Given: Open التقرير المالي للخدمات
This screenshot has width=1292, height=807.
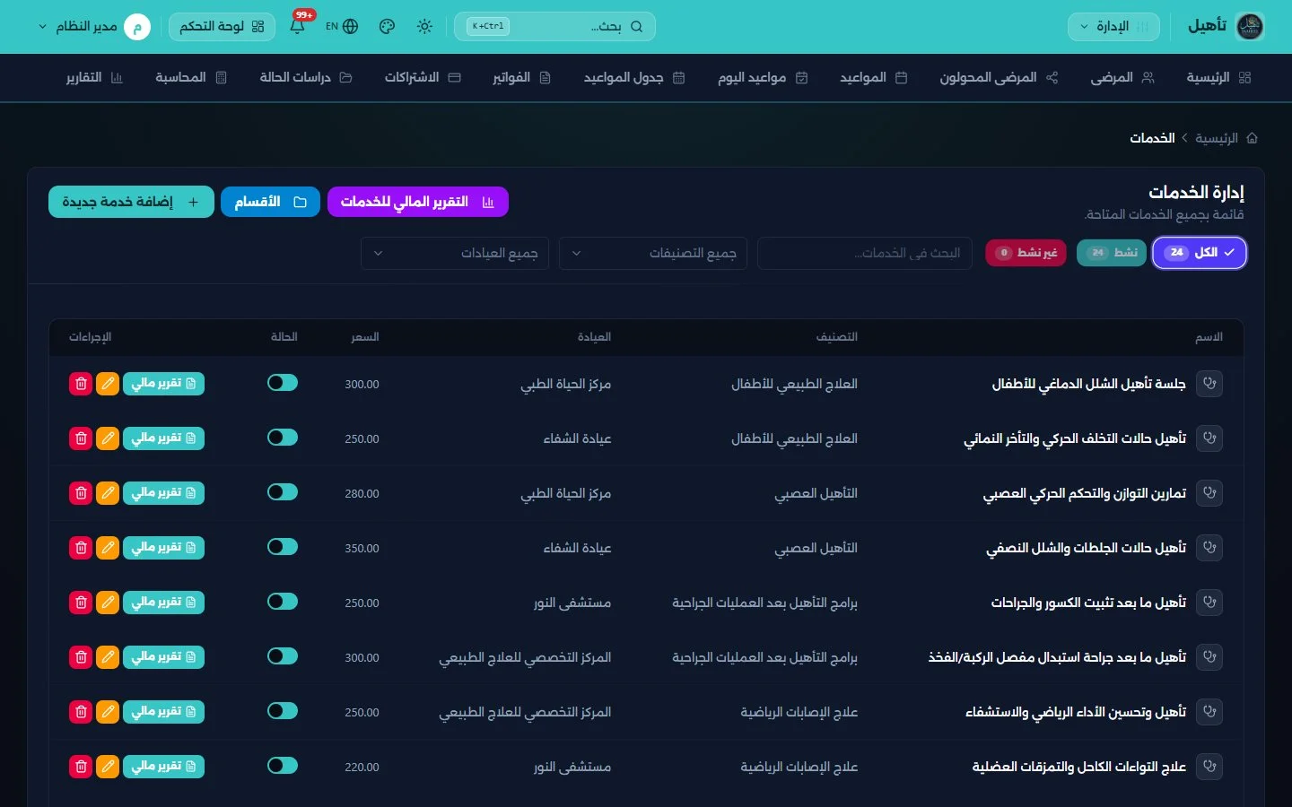Looking at the screenshot, I should tap(418, 202).
